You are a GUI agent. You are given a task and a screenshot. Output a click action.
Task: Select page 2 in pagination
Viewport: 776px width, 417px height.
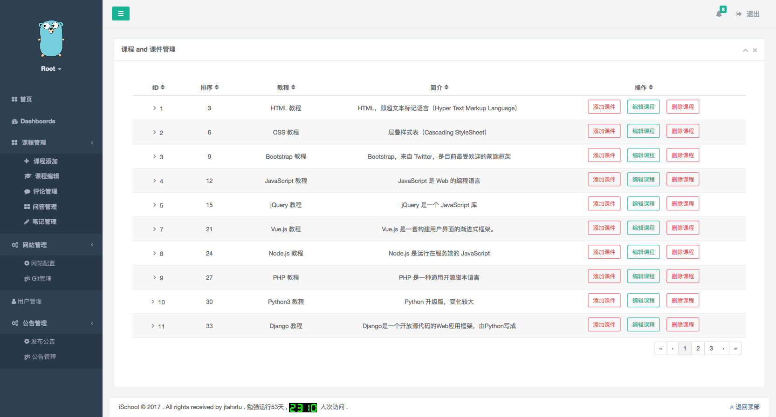pos(698,348)
